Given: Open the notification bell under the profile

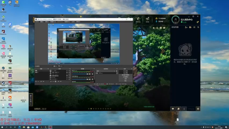Looking at the screenshot, I should pyautogui.click(x=198, y=22).
